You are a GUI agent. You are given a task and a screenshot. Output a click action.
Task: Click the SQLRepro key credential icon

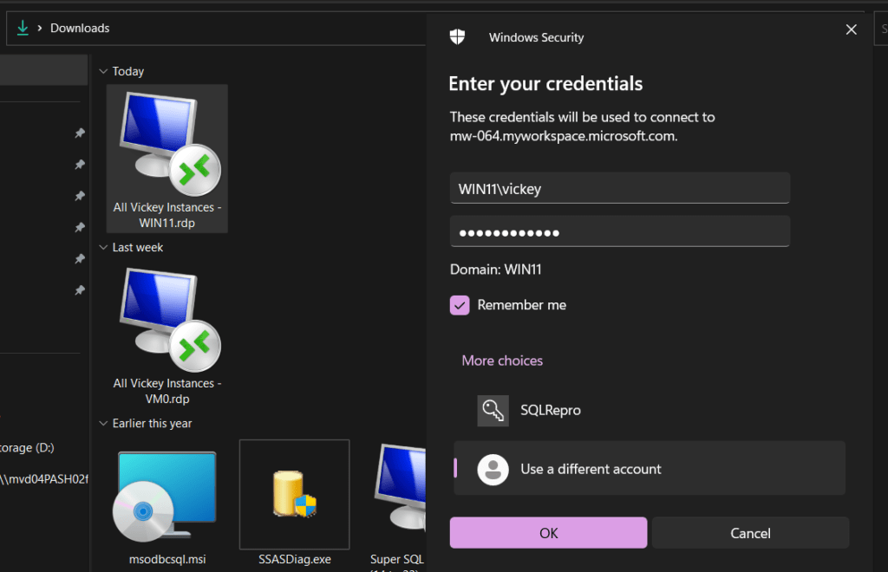(x=493, y=411)
